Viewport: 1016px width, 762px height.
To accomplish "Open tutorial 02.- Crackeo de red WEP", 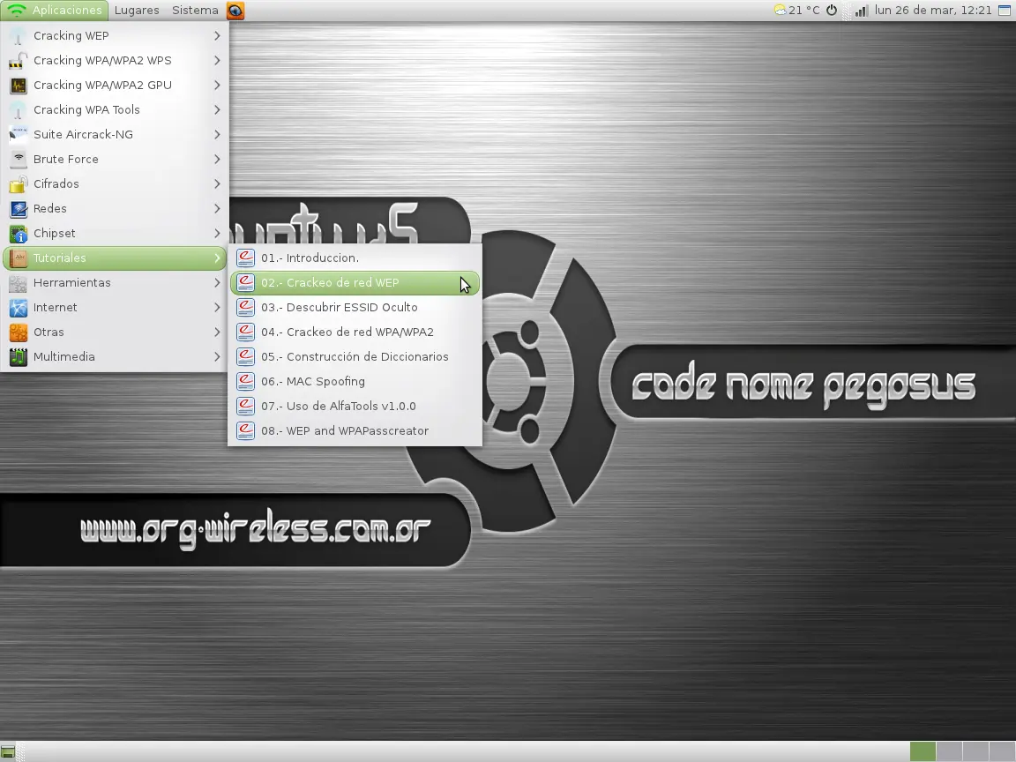I will pyautogui.click(x=355, y=282).
